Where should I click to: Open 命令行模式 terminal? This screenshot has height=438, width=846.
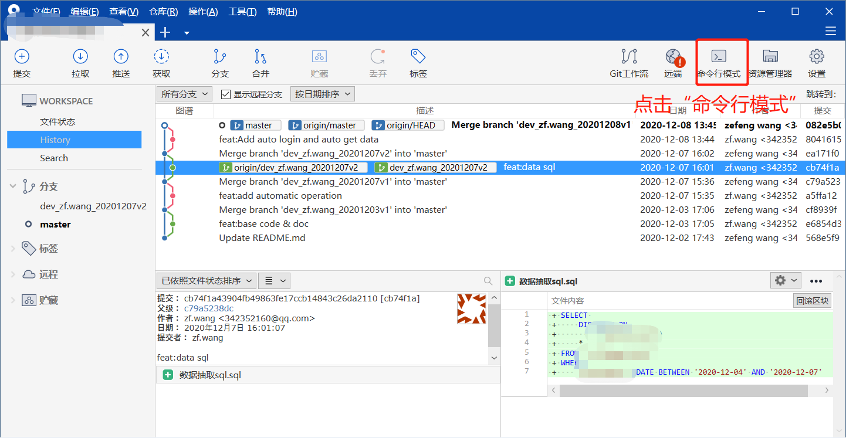pyautogui.click(x=719, y=63)
